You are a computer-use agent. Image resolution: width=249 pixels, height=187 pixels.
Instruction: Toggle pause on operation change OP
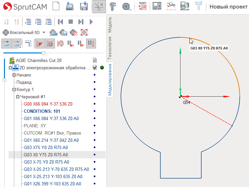point(81,44)
